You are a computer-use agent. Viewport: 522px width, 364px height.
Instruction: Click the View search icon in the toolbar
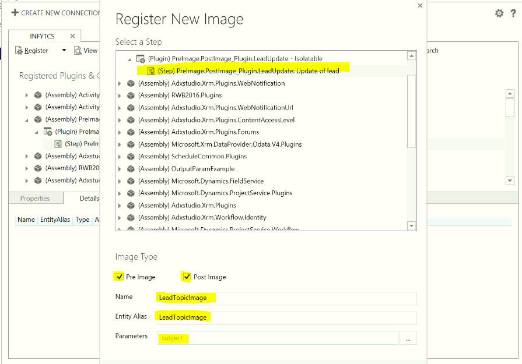point(77,50)
